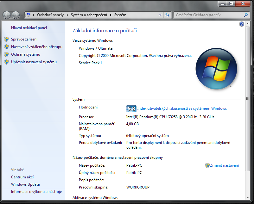This screenshot has height=204, width=254.
Task: Click the refresh button beside address bar
Action: (168, 15)
